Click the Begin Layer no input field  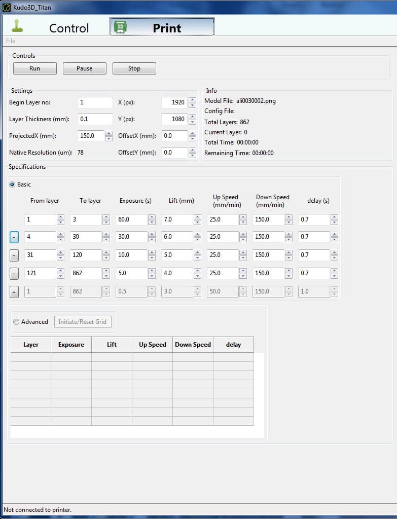(95, 102)
